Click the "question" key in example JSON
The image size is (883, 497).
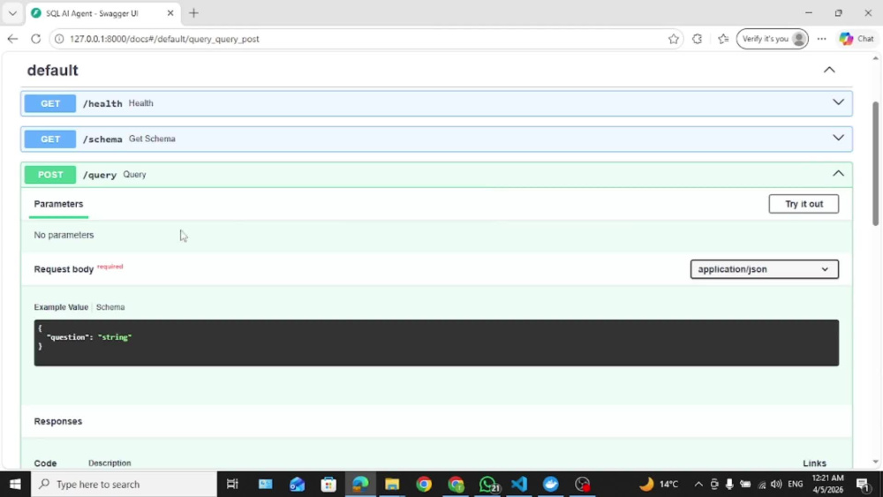click(x=68, y=337)
